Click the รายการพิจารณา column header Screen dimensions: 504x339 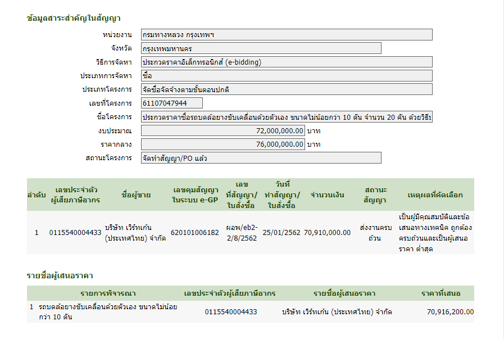tap(108, 293)
